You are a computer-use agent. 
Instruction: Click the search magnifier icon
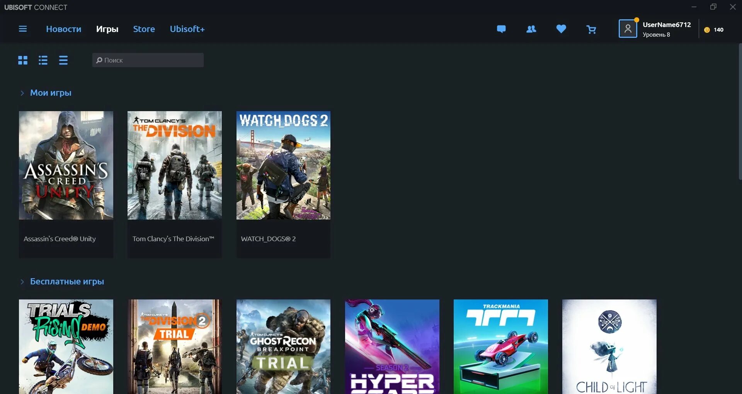99,60
